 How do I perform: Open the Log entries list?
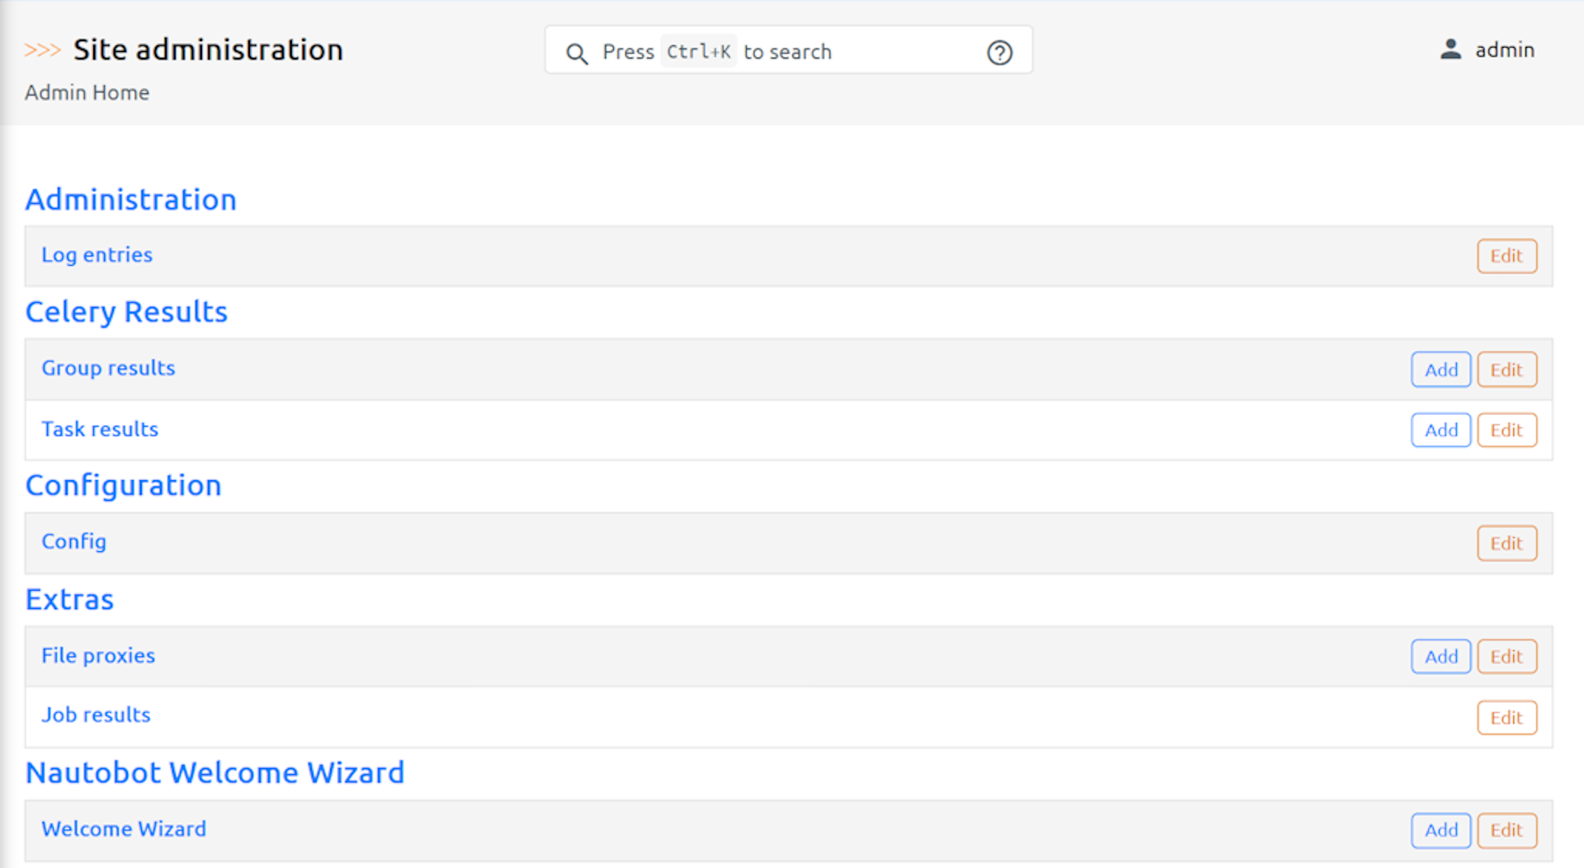[x=97, y=255]
